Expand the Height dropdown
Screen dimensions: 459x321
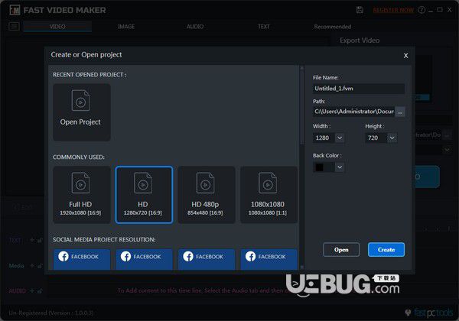pyautogui.click(x=392, y=138)
